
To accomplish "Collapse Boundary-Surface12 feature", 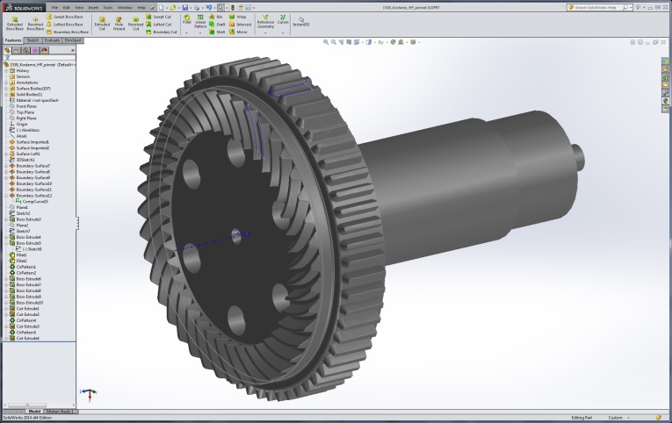I will tap(6, 196).
